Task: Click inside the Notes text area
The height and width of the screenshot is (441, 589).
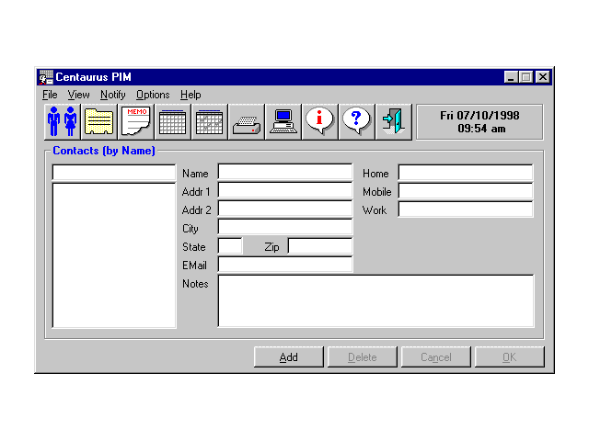Action: [375, 300]
